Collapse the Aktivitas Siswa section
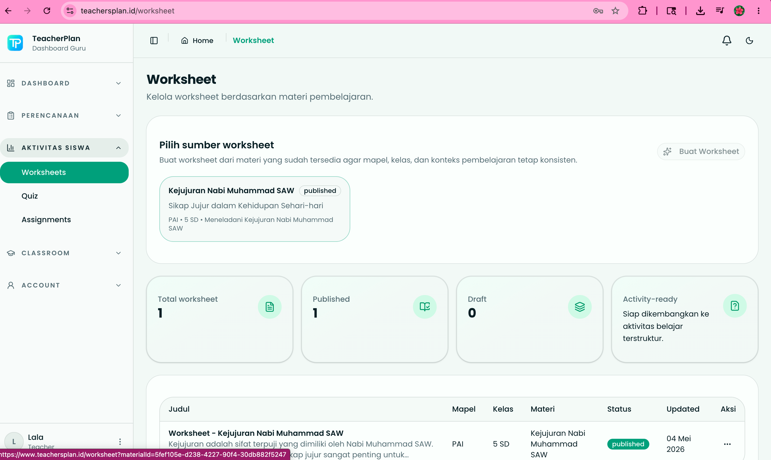The width and height of the screenshot is (771, 460). (64, 148)
